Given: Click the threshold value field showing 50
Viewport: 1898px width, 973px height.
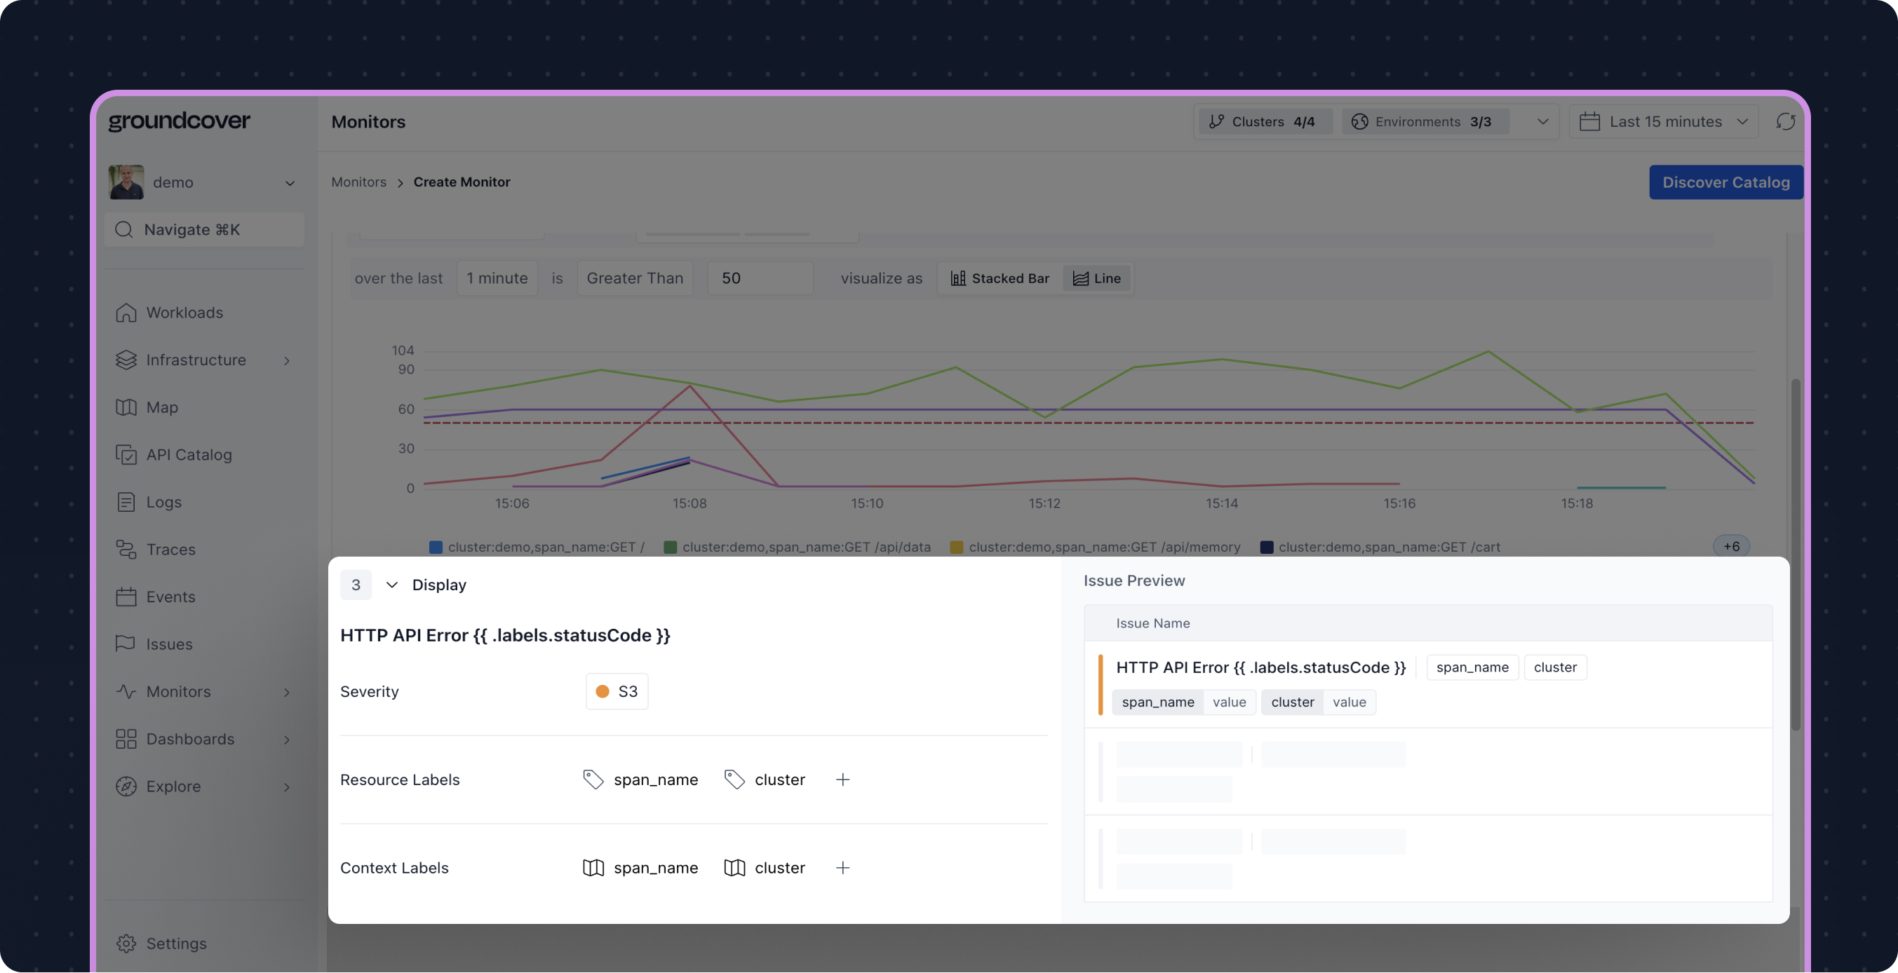Looking at the screenshot, I should (759, 278).
